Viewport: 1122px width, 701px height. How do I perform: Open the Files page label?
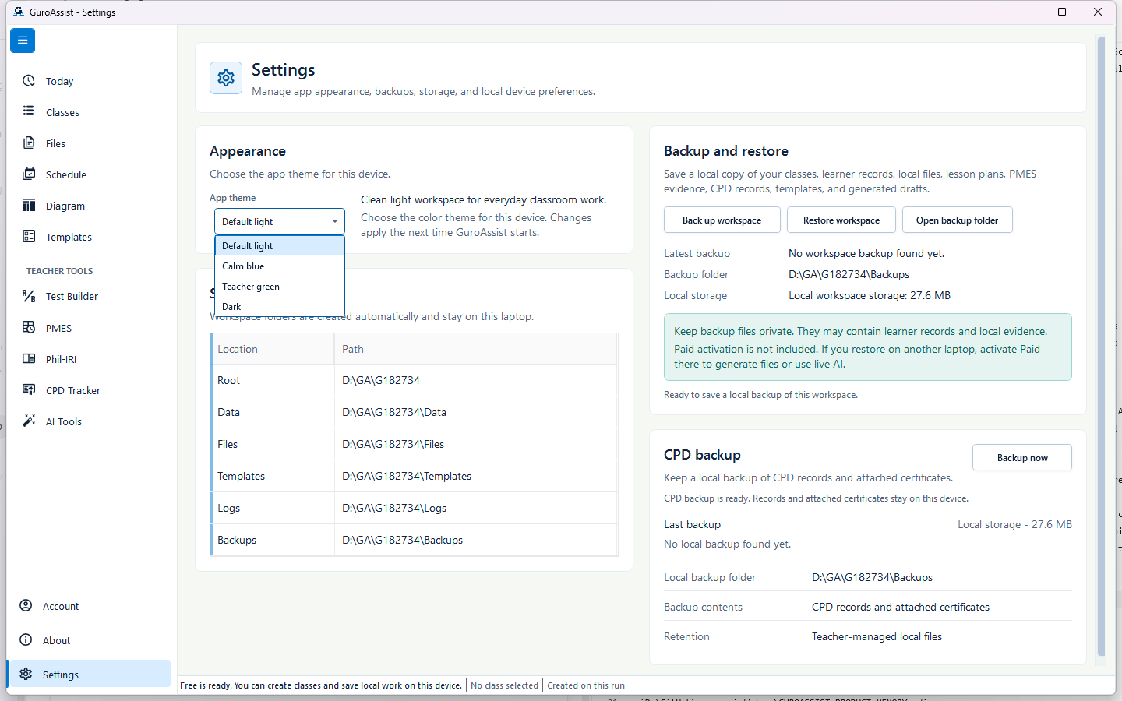pyautogui.click(x=55, y=144)
